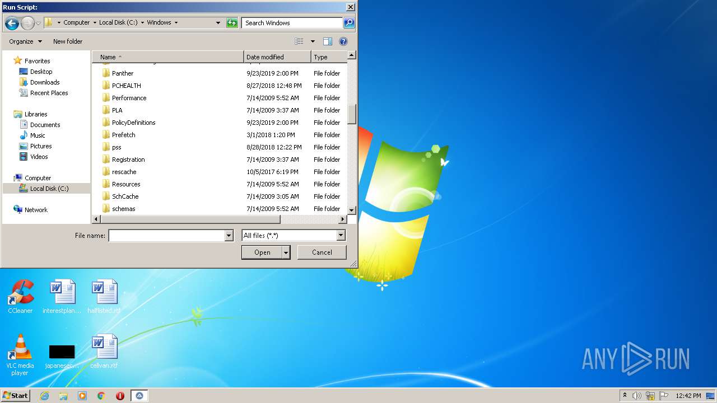Click the cellvan.rtf desktop file
Image resolution: width=717 pixels, height=403 pixels.
[x=104, y=352]
